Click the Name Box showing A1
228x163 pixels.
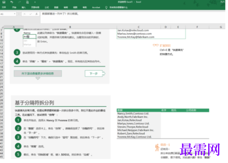[x=7, y=14]
